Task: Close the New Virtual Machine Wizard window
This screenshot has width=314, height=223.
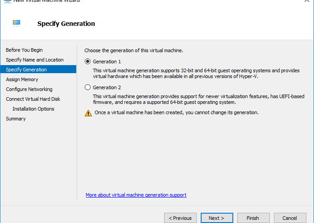Action: coord(306,1)
